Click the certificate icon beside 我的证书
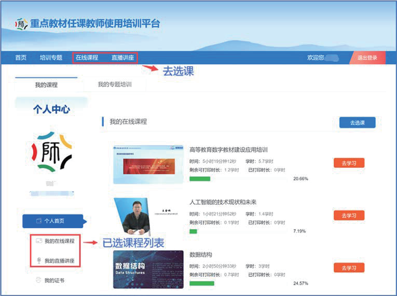The height and width of the screenshot is (296, 397). [x=38, y=280]
